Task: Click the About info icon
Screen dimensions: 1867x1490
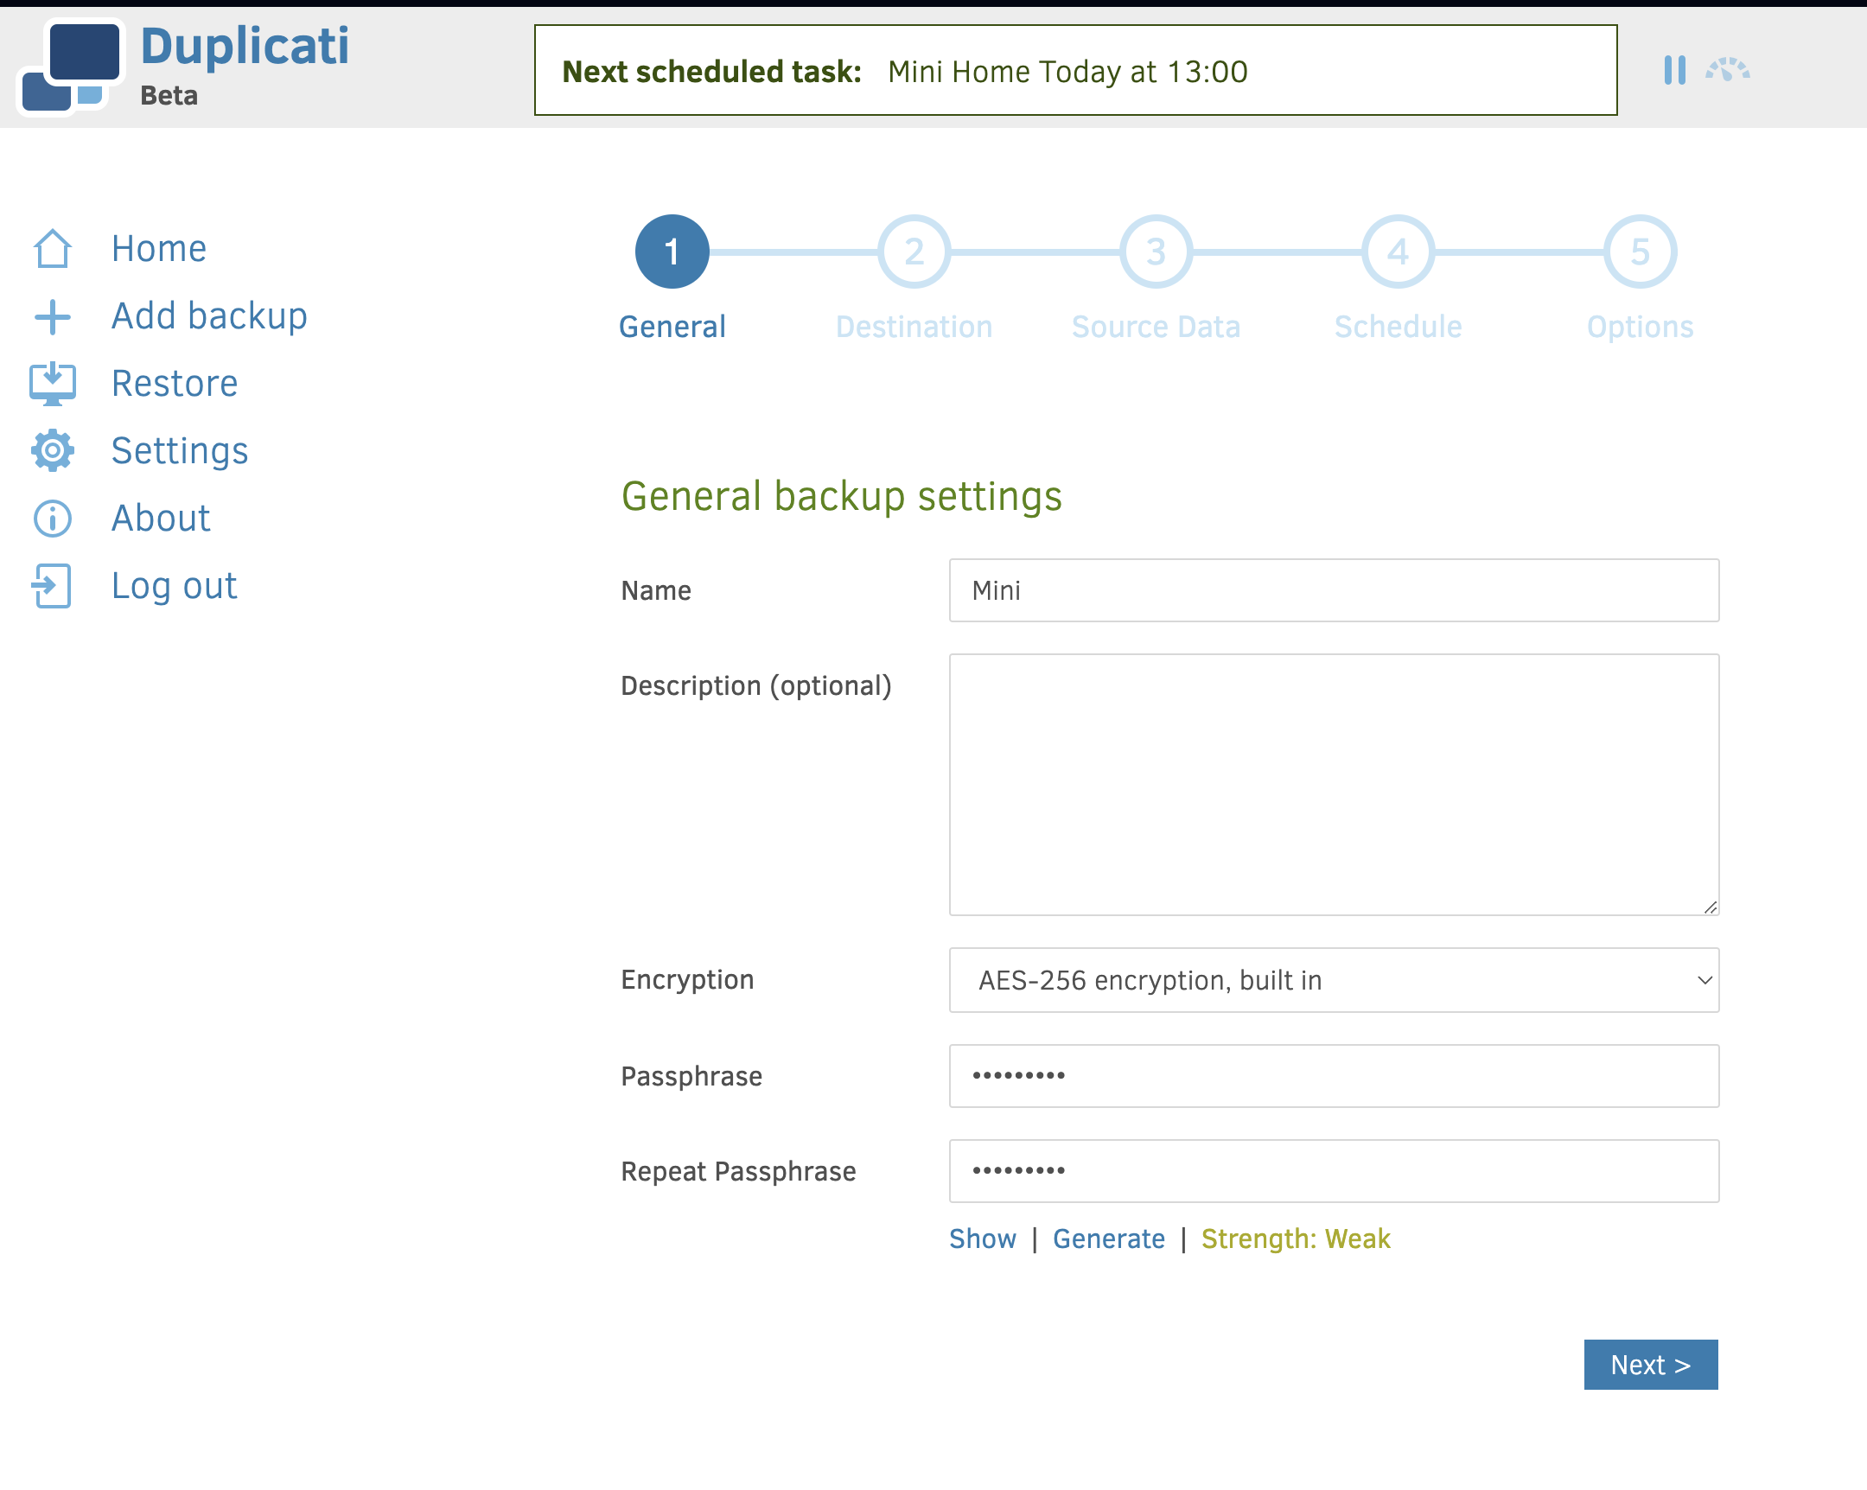Action: [x=52, y=518]
